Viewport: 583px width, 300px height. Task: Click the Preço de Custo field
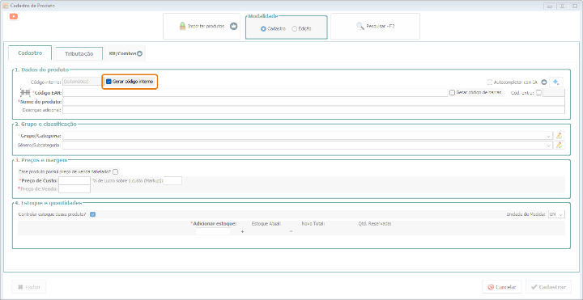[x=74, y=180]
